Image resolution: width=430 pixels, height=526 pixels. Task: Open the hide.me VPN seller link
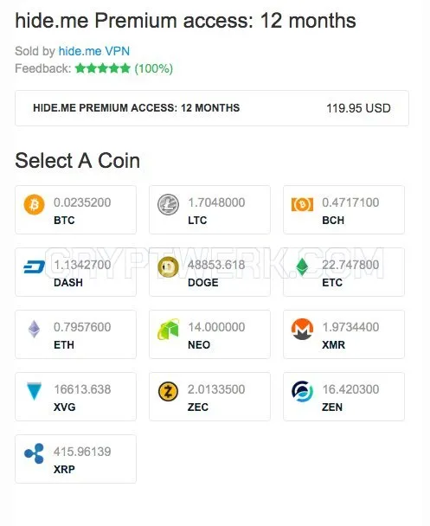point(94,51)
